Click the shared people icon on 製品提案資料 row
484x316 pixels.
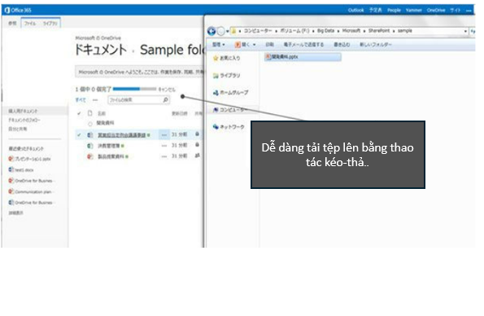coord(197,156)
